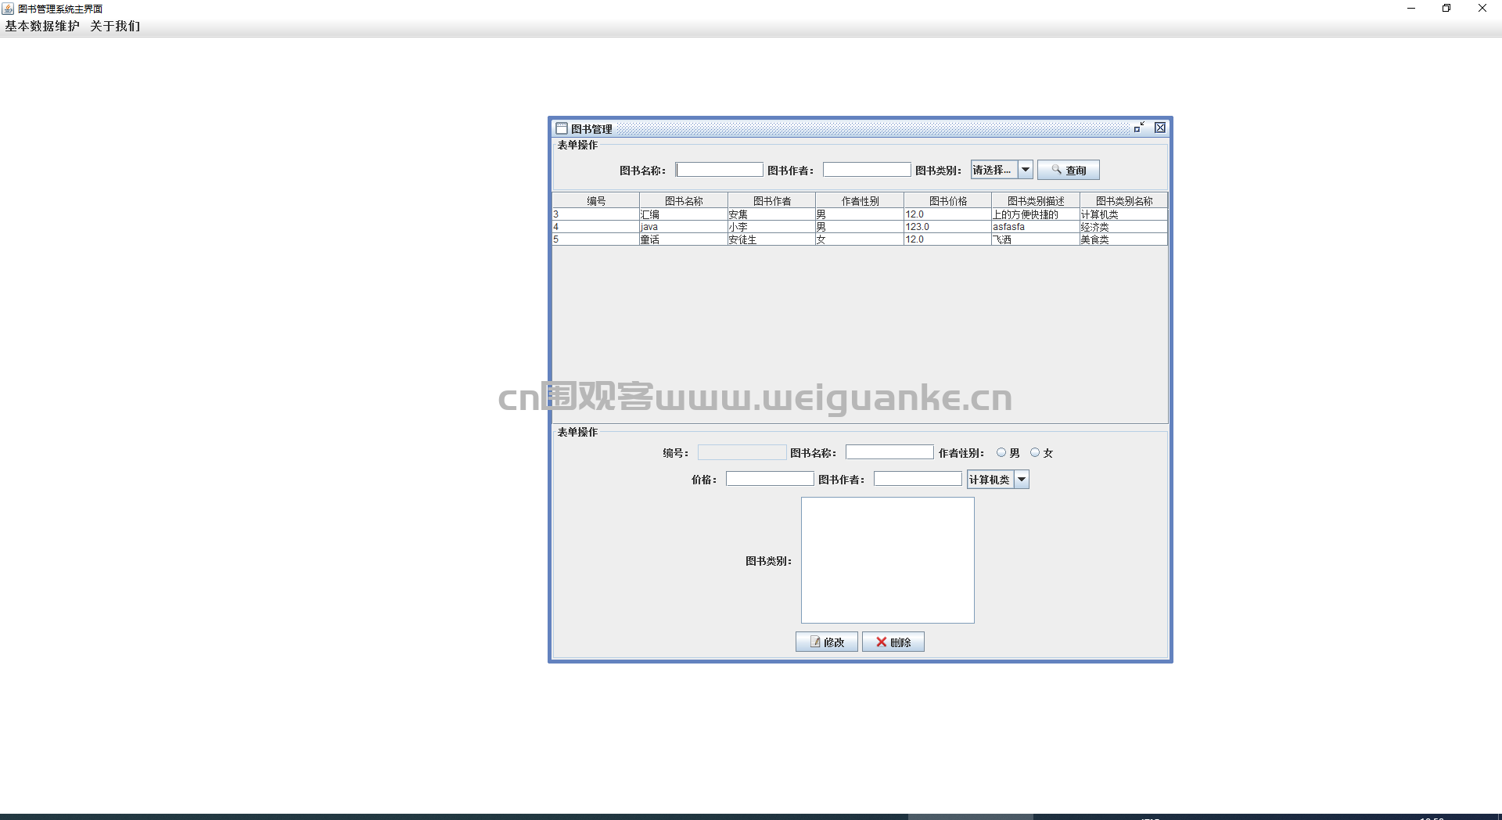
Task: Focus the search 图书作者 input field
Action: click(867, 170)
